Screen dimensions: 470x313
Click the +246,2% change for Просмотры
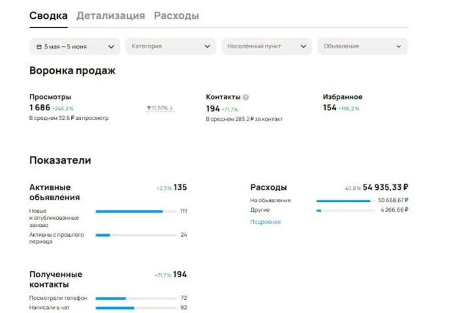(63, 108)
